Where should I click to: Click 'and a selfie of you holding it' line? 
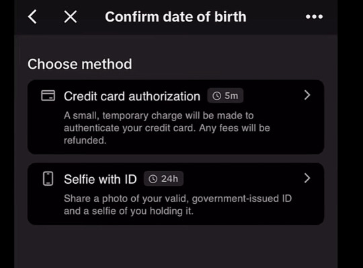click(128, 211)
